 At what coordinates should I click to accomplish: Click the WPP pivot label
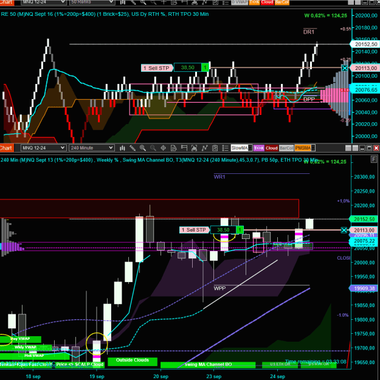click(219, 288)
